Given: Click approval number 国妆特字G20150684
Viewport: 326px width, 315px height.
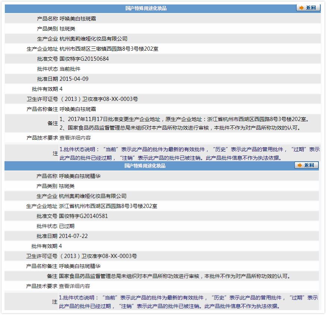Looking at the screenshot, I should pos(84,59).
